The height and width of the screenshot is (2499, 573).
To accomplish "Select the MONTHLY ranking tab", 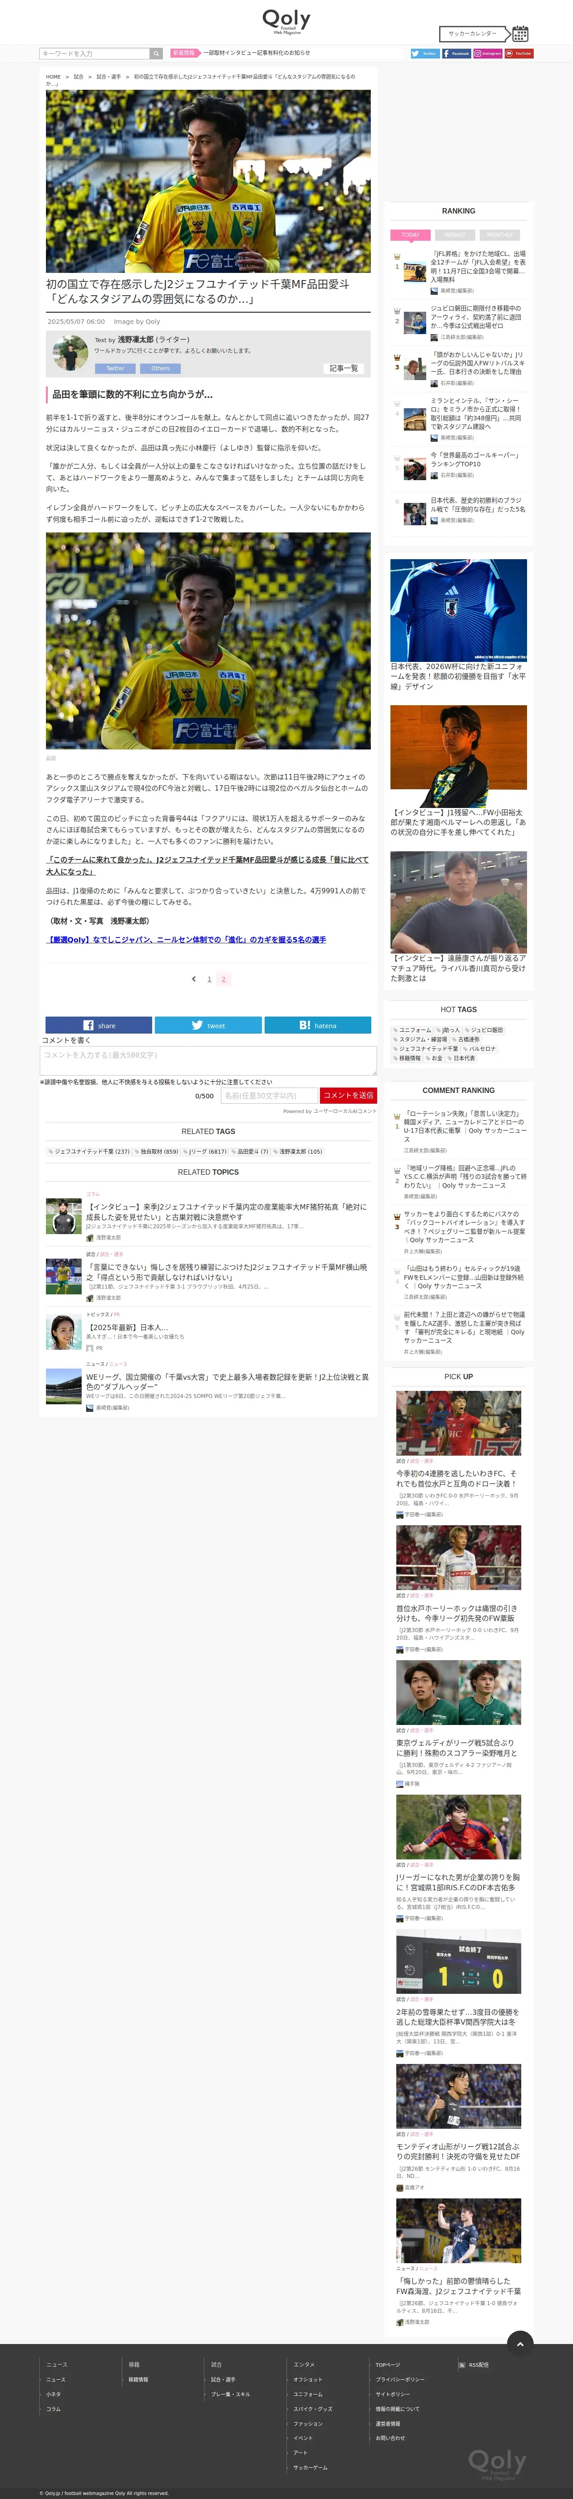I will [500, 235].
